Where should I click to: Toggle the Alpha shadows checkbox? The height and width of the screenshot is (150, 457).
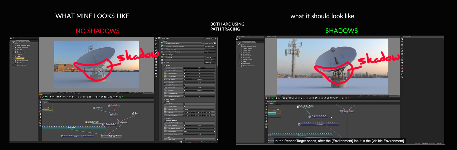coord(184,85)
